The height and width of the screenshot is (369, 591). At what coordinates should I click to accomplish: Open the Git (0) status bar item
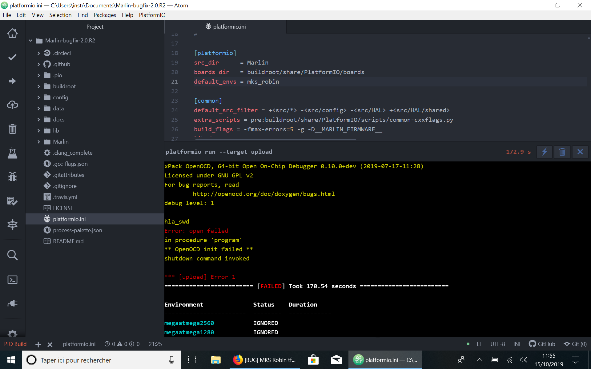coord(575,344)
